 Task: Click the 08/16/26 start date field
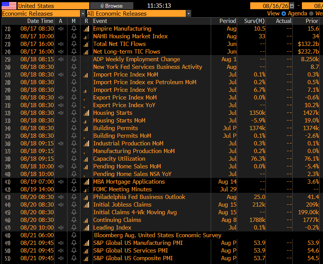coord(270,6)
